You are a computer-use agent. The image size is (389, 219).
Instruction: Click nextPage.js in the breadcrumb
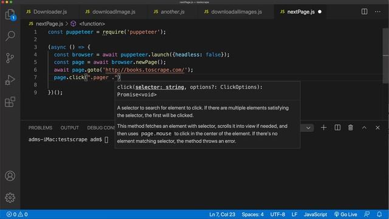(49, 24)
